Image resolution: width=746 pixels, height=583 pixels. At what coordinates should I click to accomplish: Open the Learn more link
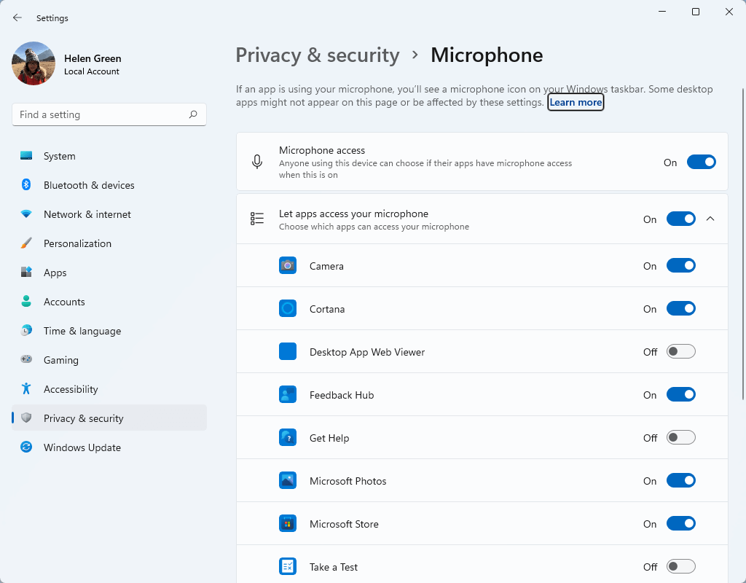click(x=576, y=102)
